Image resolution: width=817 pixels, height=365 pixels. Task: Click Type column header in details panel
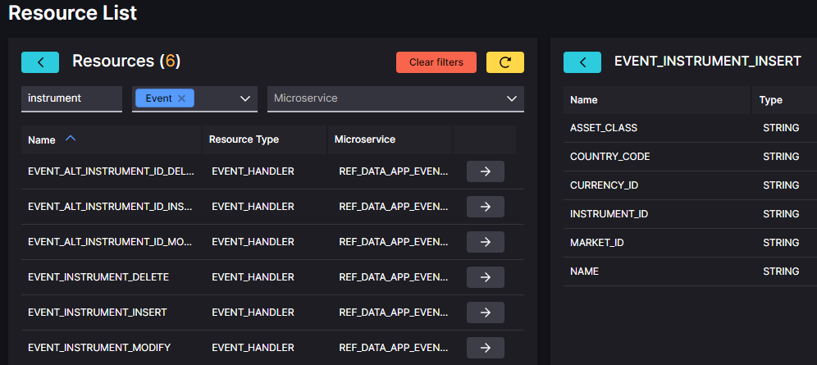pyautogui.click(x=770, y=100)
